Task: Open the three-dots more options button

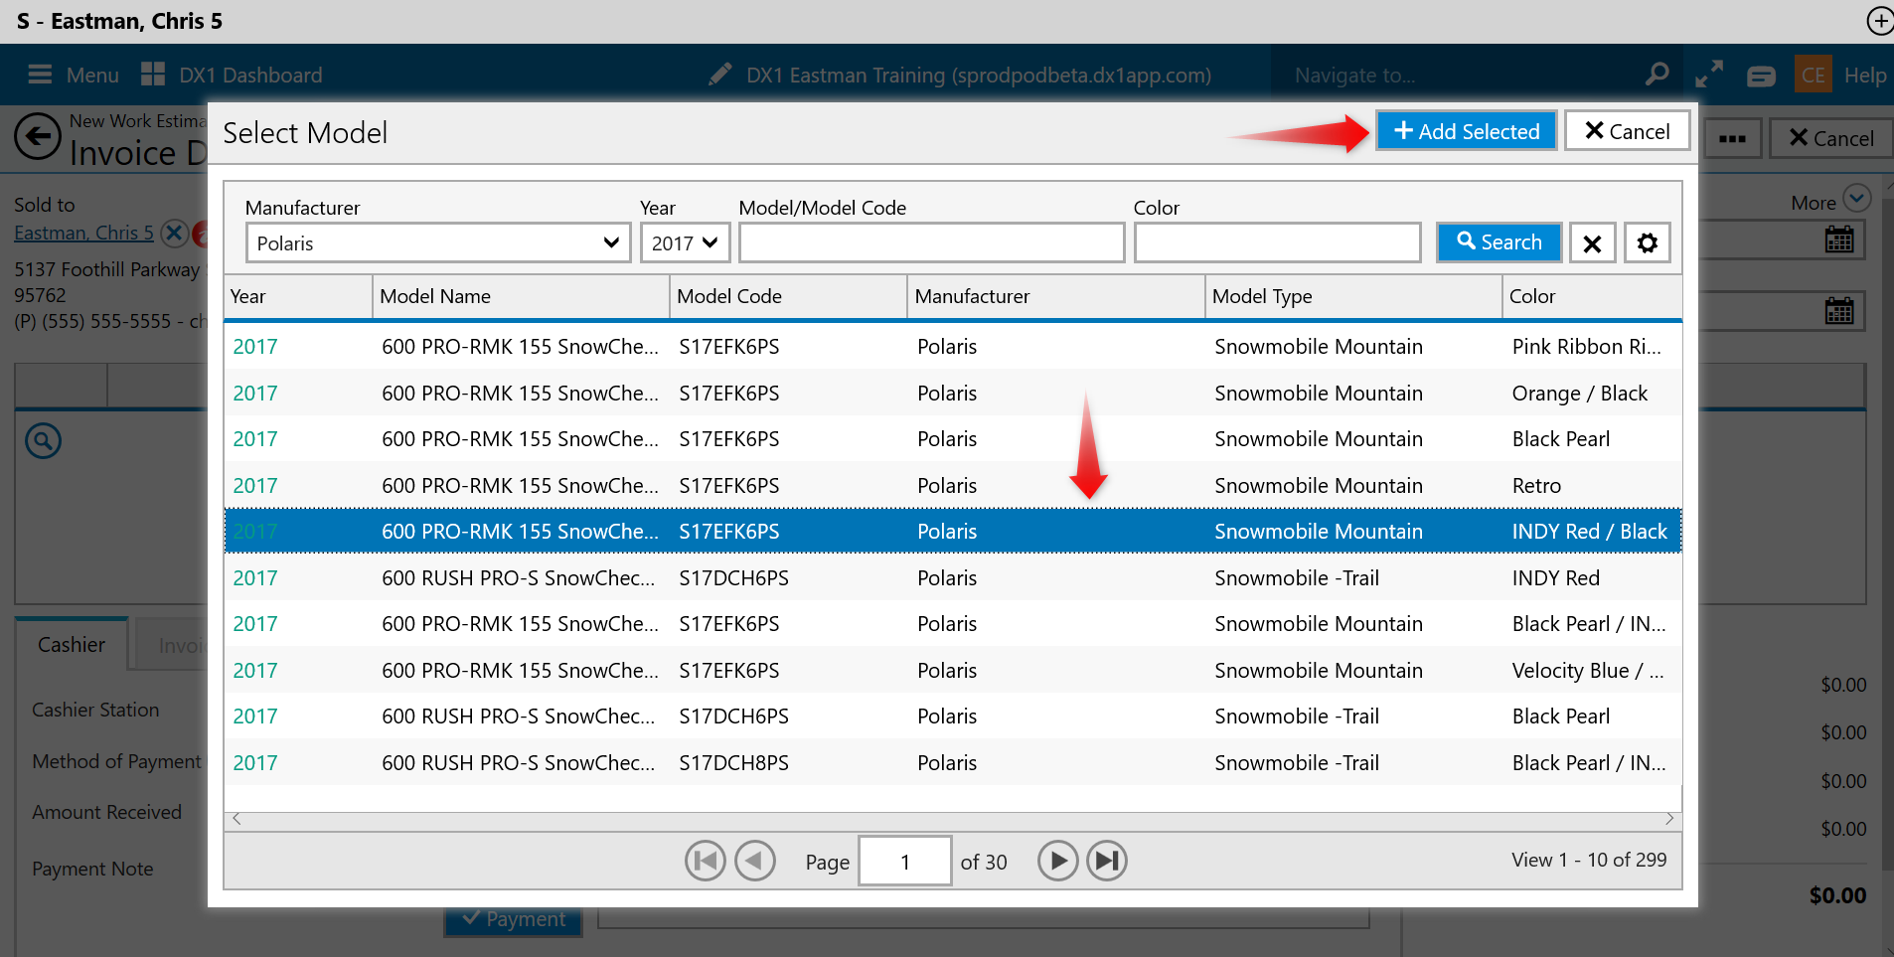Action: (1732, 138)
